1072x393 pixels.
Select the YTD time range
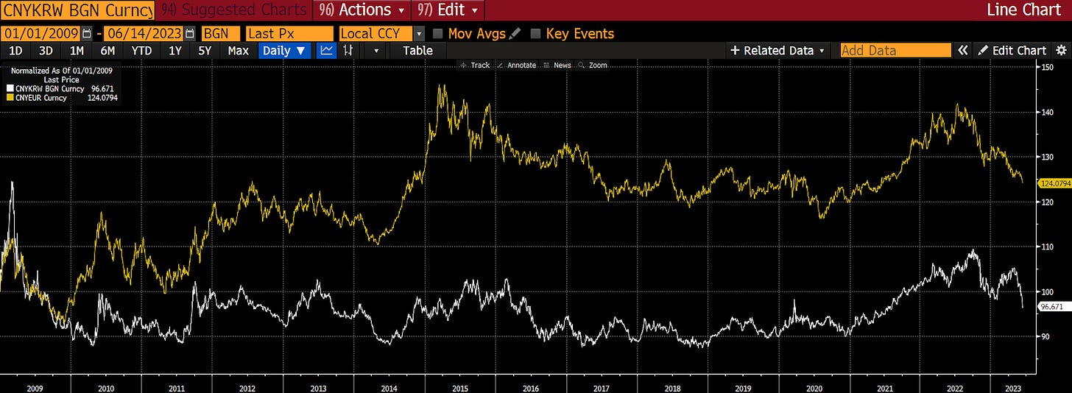141,50
